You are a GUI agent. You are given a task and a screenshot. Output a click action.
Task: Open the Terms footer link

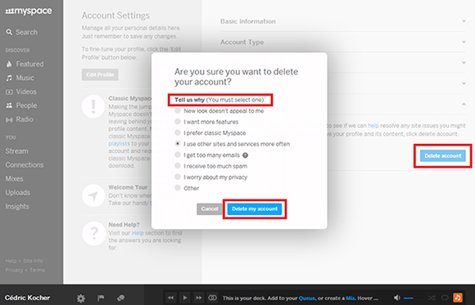(37, 270)
